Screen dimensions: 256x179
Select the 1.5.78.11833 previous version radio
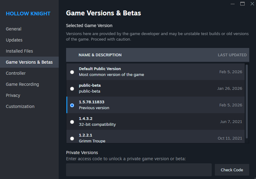click(x=72, y=105)
